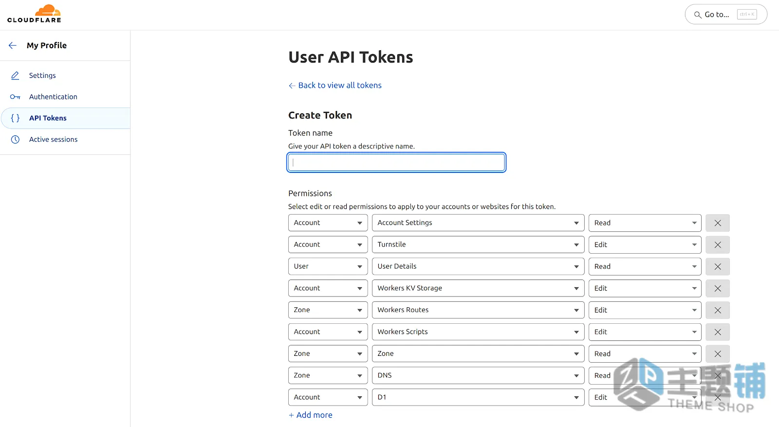Image resolution: width=779 pixels, height=427 pixels.
Task: Open access level dropdown for Workers KV Storage
Action: pos(645,288)
